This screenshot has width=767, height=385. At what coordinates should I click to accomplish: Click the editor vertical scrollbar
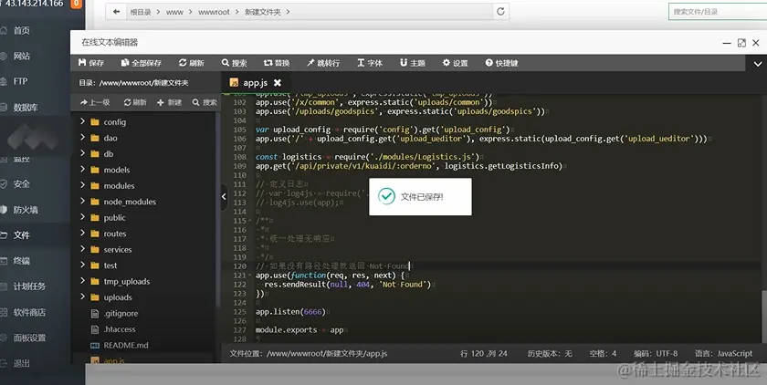[763, 316]
